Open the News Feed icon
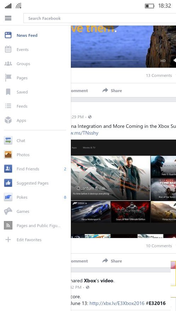 point(8,35)
